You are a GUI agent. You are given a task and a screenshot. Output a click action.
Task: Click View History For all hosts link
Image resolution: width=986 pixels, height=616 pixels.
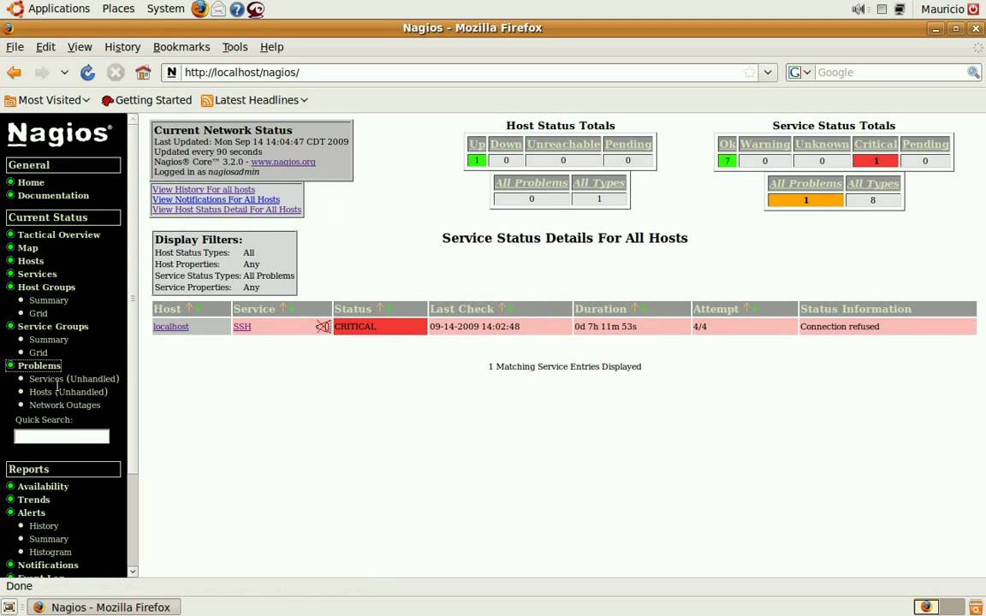(x=204, y=189)
